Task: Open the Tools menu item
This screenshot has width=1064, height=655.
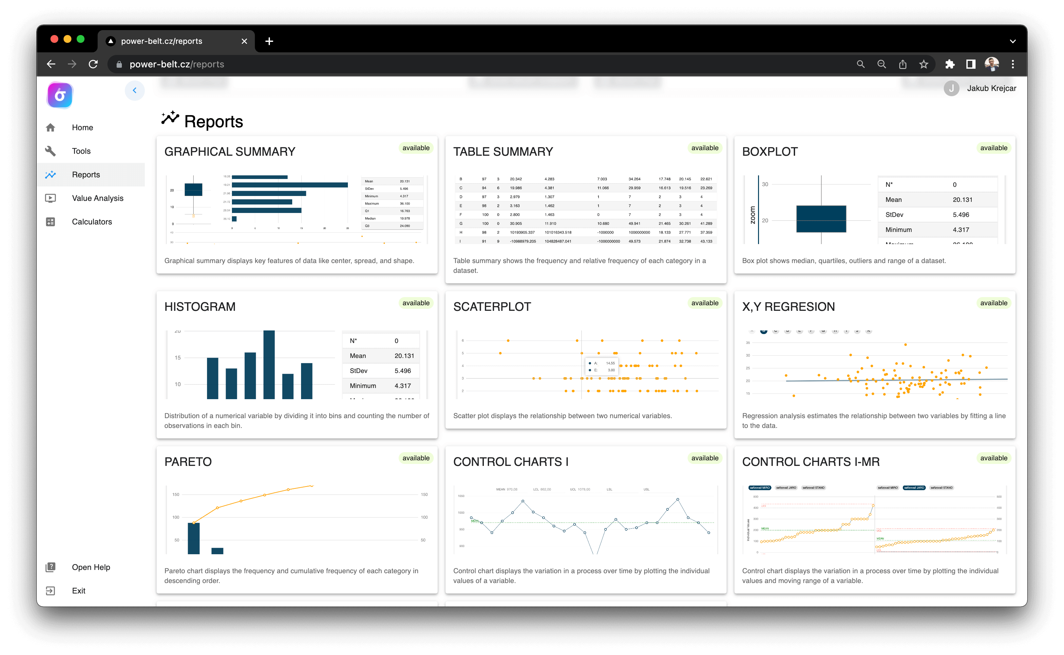Action: pyautogui.click(x=91, y=151)
